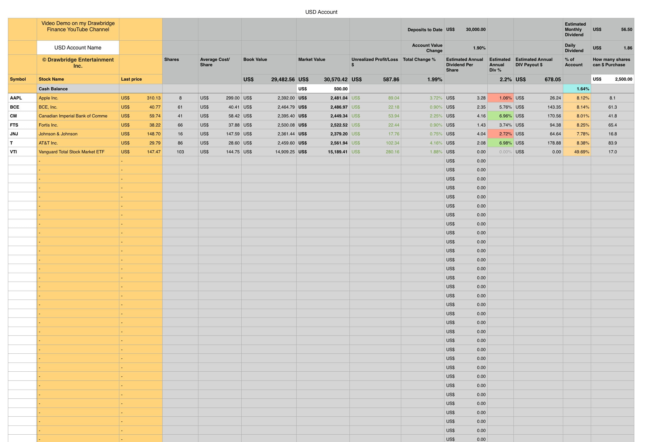The width and height of the screenshot is (649, 442).
Task: Click the red 1.06% dividend cell for Apple
Action: (x=500, y=98)
